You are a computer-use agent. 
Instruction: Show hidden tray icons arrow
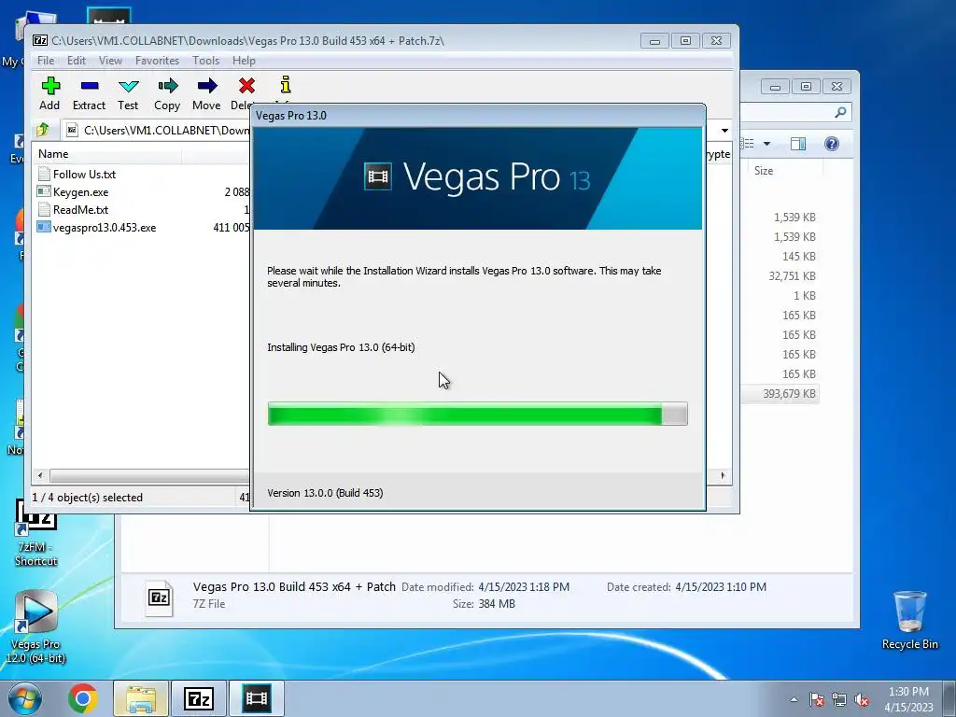click(x=794, y=699)
